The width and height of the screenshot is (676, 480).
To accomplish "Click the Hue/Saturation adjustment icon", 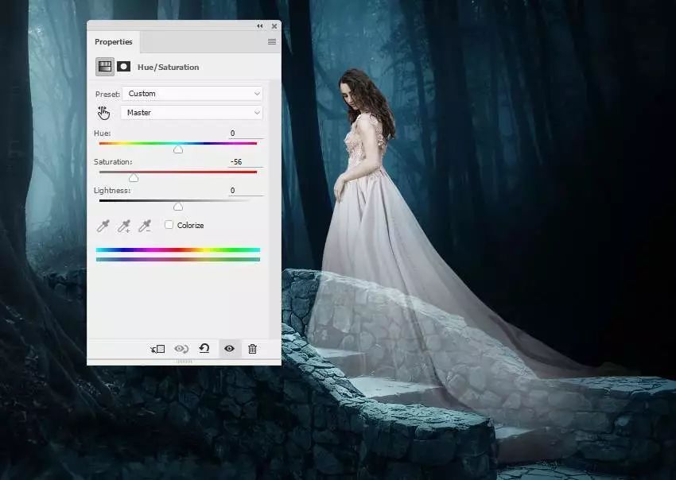I will pos(105,67).
